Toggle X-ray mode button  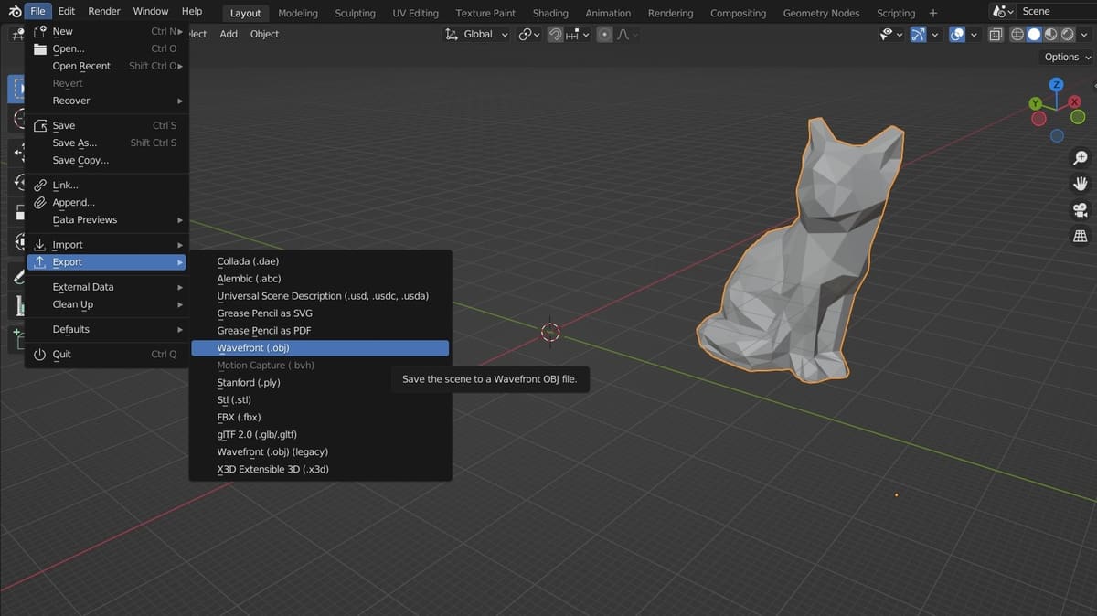pos(996,35)
